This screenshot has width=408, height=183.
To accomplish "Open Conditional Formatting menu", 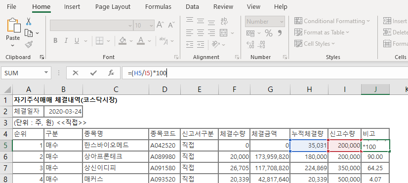I will (332, 21).
